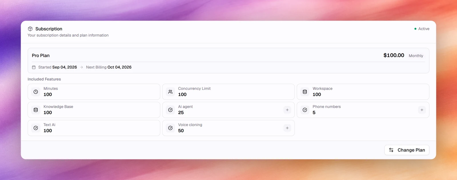Add more Ai agents with plus button

287,110
